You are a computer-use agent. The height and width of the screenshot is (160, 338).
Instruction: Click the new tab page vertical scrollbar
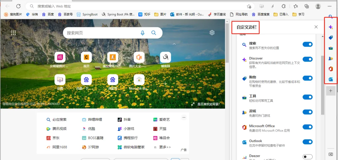(227, 43)
